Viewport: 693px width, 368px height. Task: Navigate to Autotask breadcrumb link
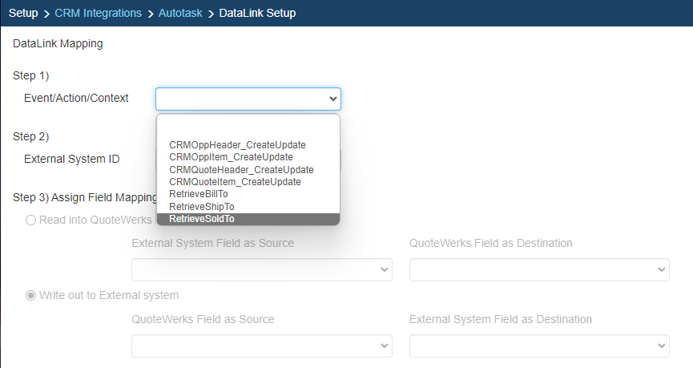(180, 13)
